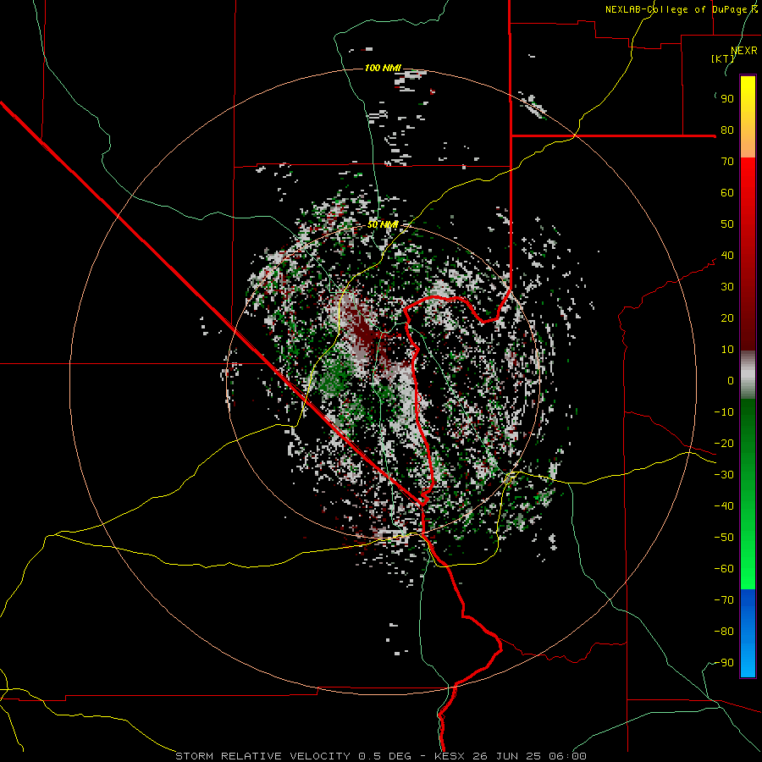Click the 40 value on the velocity scale

[x=727, y=256]
